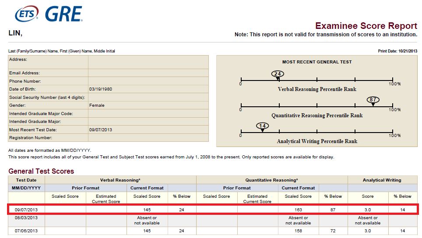Click the Social Security Number label
This screenshot has width=422, height=238.
(x=47, y=98)
